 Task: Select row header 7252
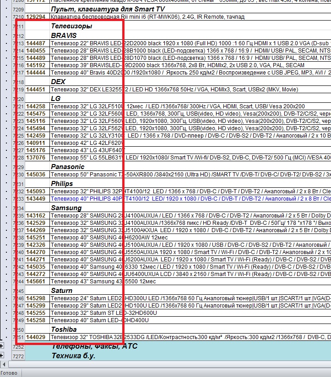(x=18, y=347)
